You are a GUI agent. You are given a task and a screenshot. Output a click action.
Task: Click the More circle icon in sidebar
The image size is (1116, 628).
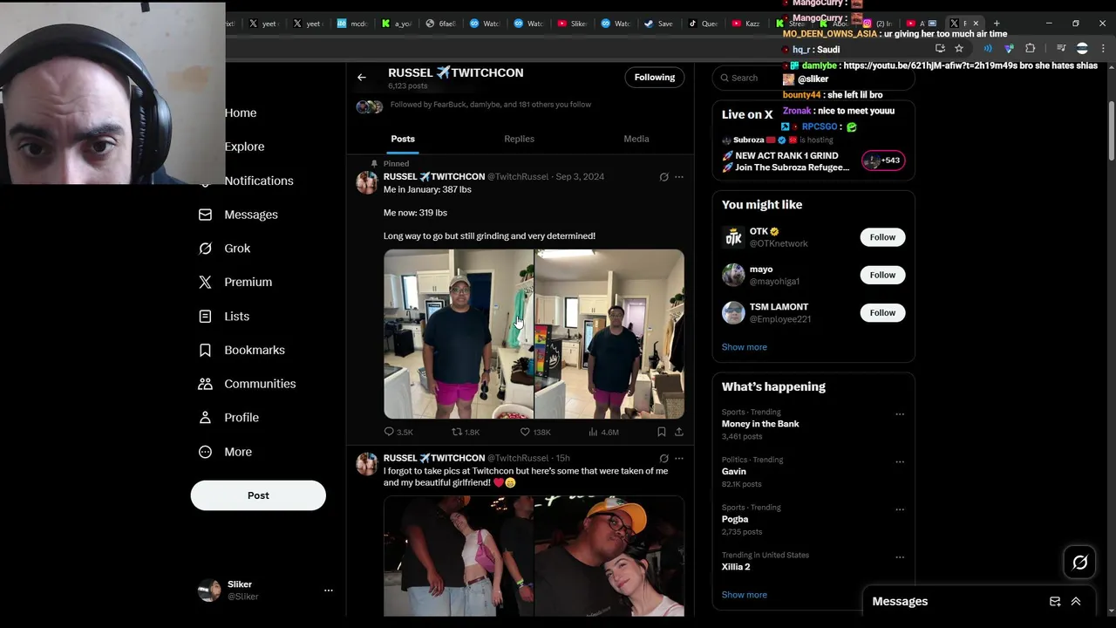[x=205, y=452]
